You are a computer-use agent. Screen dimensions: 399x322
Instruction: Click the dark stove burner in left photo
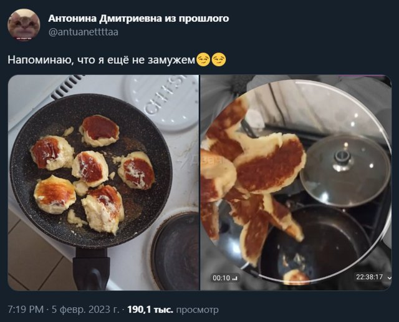click(175, 251)
